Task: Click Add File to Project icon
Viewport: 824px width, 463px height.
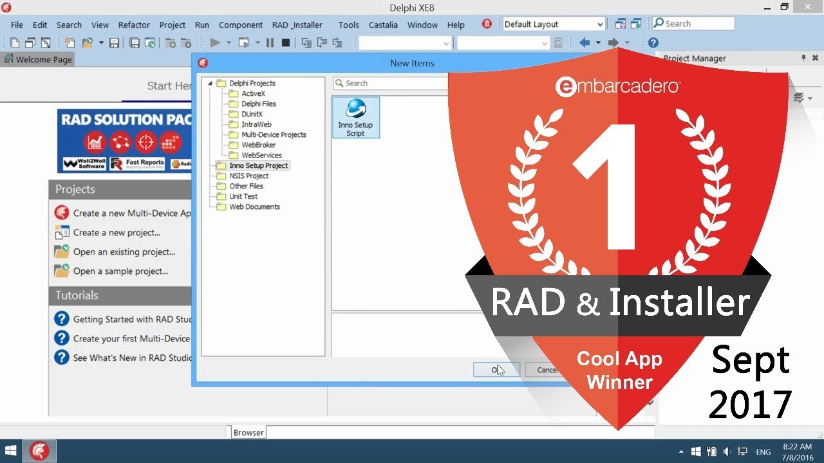Action: click(170, 43)
